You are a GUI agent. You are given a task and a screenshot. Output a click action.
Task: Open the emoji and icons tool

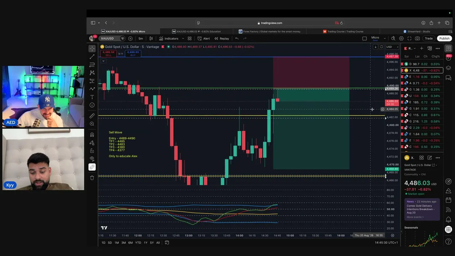(92, 105)
